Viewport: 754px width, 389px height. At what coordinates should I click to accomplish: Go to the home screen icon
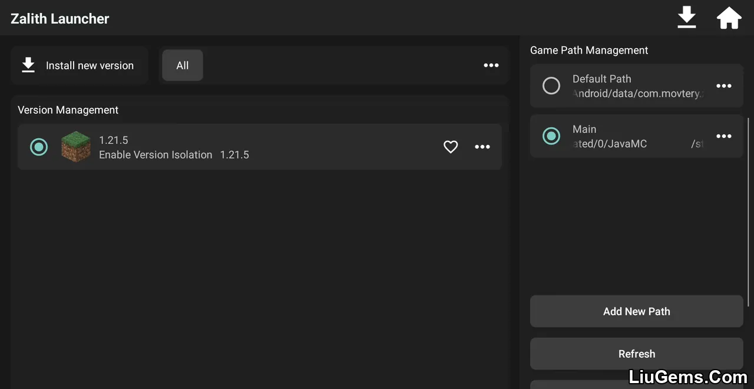click(x=729, y=18)
